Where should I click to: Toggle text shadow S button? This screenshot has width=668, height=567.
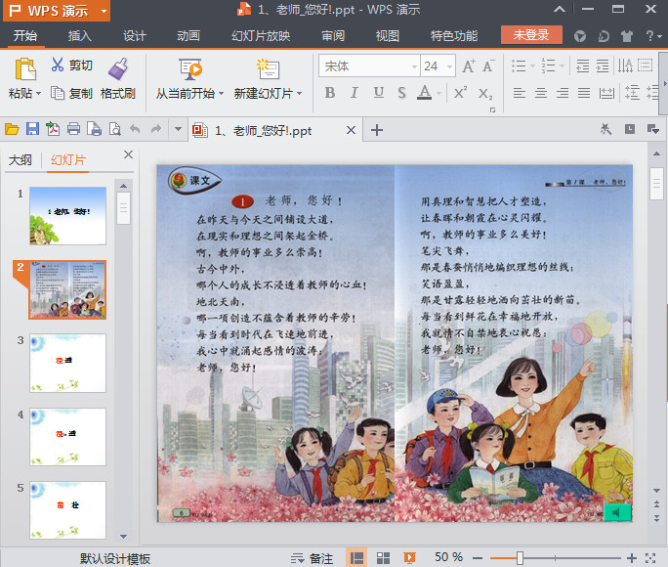point(401,93)
